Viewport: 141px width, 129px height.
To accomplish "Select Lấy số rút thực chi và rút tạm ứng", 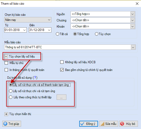I will point(11,91).
